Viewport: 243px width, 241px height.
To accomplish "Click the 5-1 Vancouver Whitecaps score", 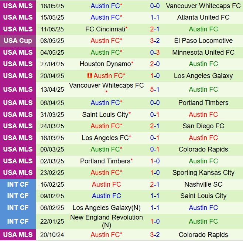I will click(x=155, y=89).
